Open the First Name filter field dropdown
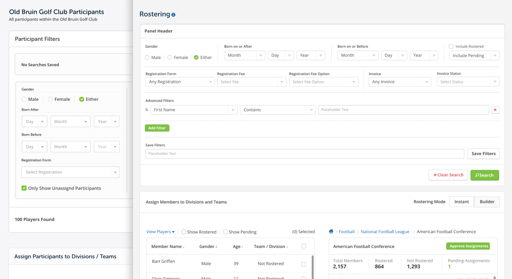 coord(194,110)
